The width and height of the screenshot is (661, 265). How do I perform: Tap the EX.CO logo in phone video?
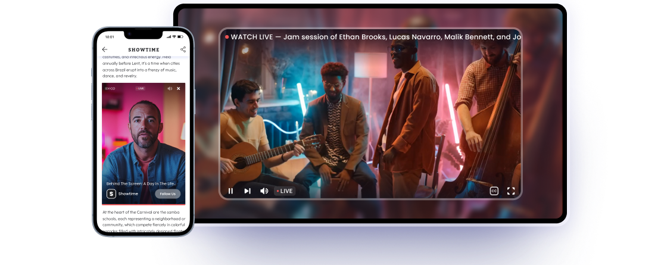[x=110, y=88]
